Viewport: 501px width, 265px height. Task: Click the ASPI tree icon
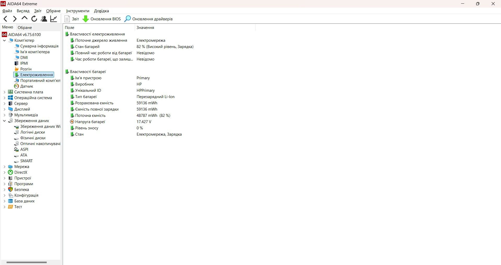coord(16,149)
